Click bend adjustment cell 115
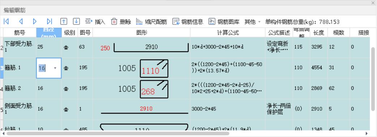 301,47
